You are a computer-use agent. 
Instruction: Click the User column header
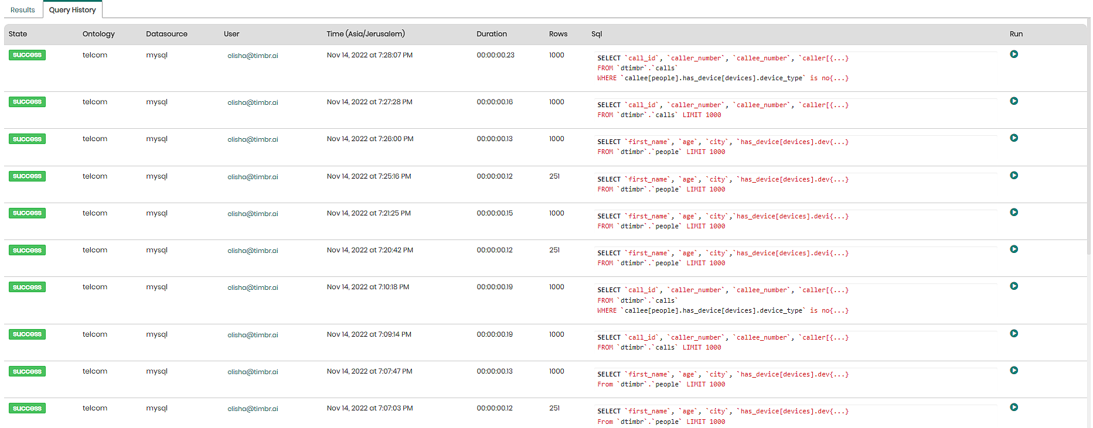(x=231, y=34)
